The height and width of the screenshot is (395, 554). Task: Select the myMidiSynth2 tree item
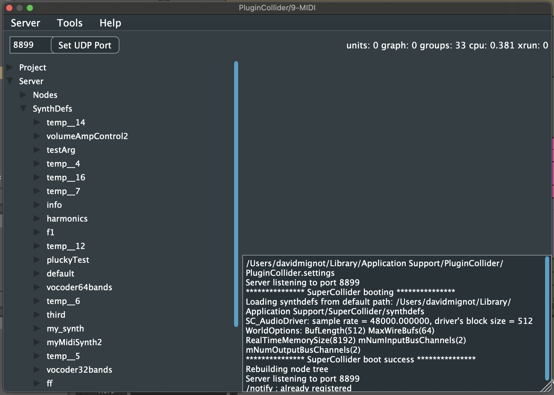(74, 342)
